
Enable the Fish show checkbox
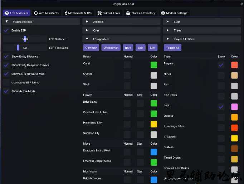pos(221,86)
